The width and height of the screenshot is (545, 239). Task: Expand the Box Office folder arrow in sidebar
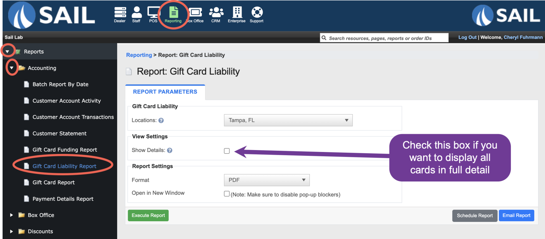pos(11,215)
